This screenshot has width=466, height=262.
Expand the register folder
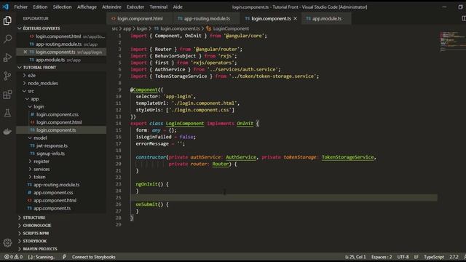[x=42, y=162]
